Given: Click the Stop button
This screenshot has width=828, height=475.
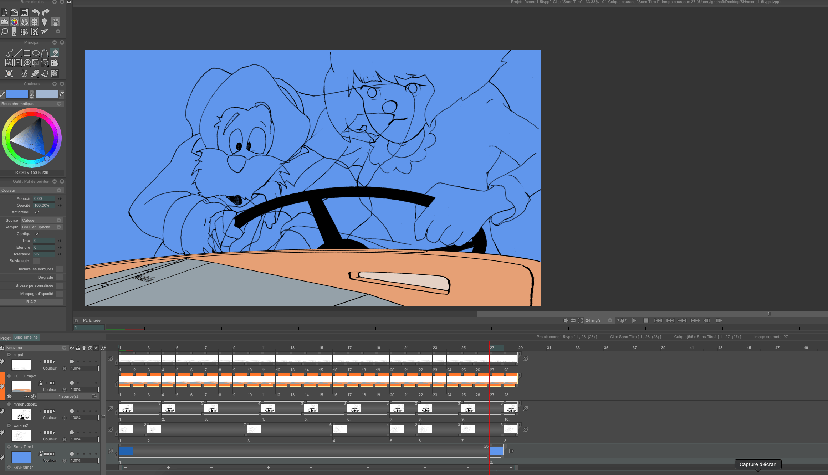Looking at the screenshot, I should 646,321.
